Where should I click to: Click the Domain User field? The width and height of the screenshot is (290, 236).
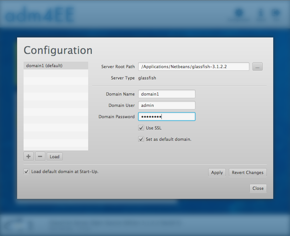pos(167,105)
